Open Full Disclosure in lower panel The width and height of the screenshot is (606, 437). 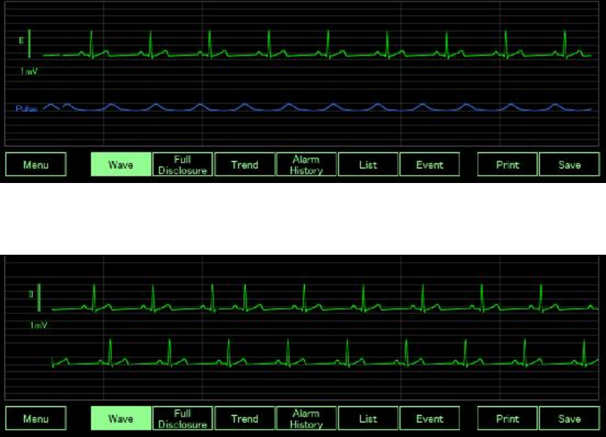click(182, 419)
